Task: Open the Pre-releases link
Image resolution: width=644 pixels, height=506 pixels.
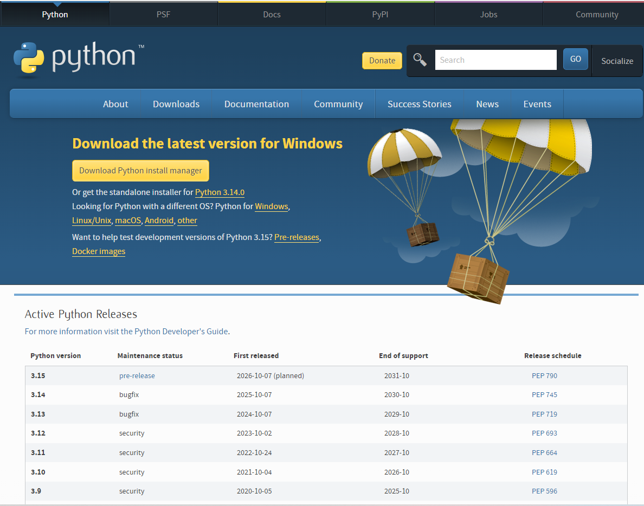Action: (297, 237)
